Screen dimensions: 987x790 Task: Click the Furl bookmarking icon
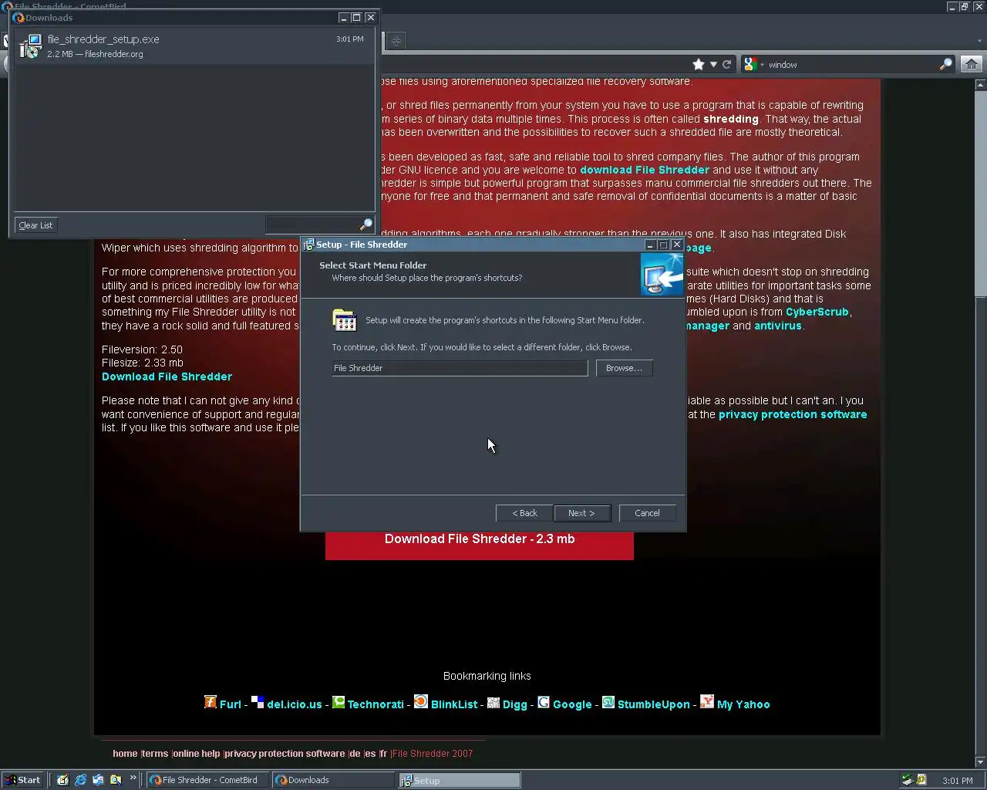(211, 702)
